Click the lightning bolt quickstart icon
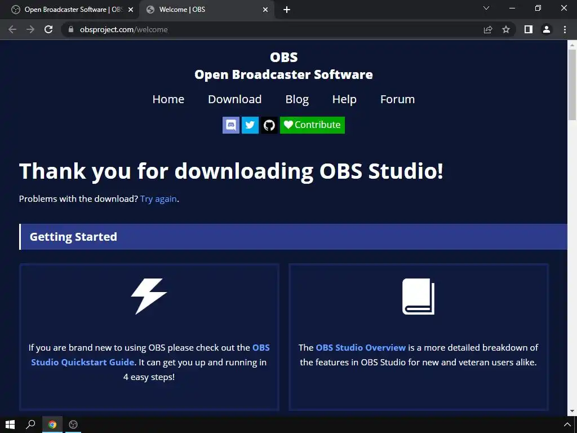 (x=149, y=297)
